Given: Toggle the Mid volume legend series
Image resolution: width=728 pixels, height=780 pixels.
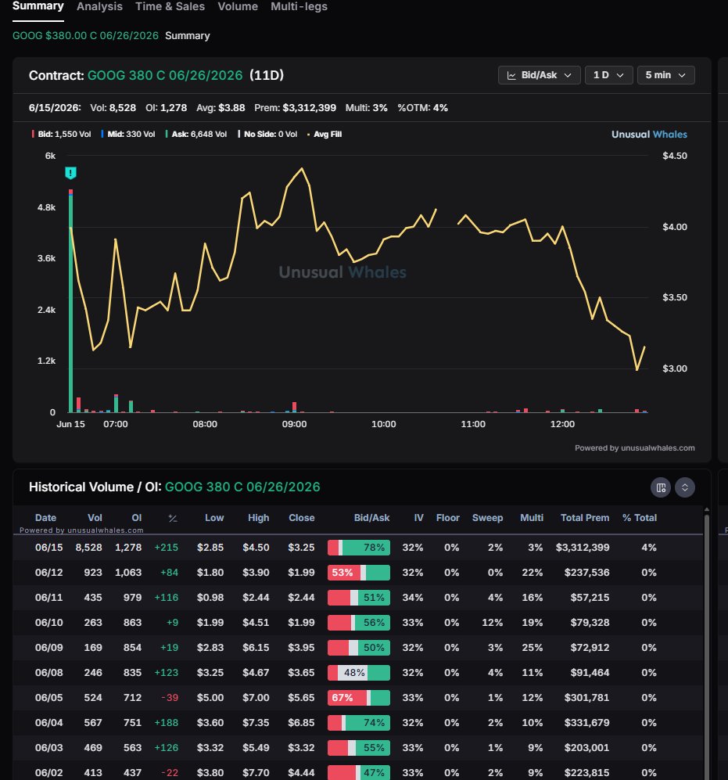Looking at the screenshot, I should (127, 135).
